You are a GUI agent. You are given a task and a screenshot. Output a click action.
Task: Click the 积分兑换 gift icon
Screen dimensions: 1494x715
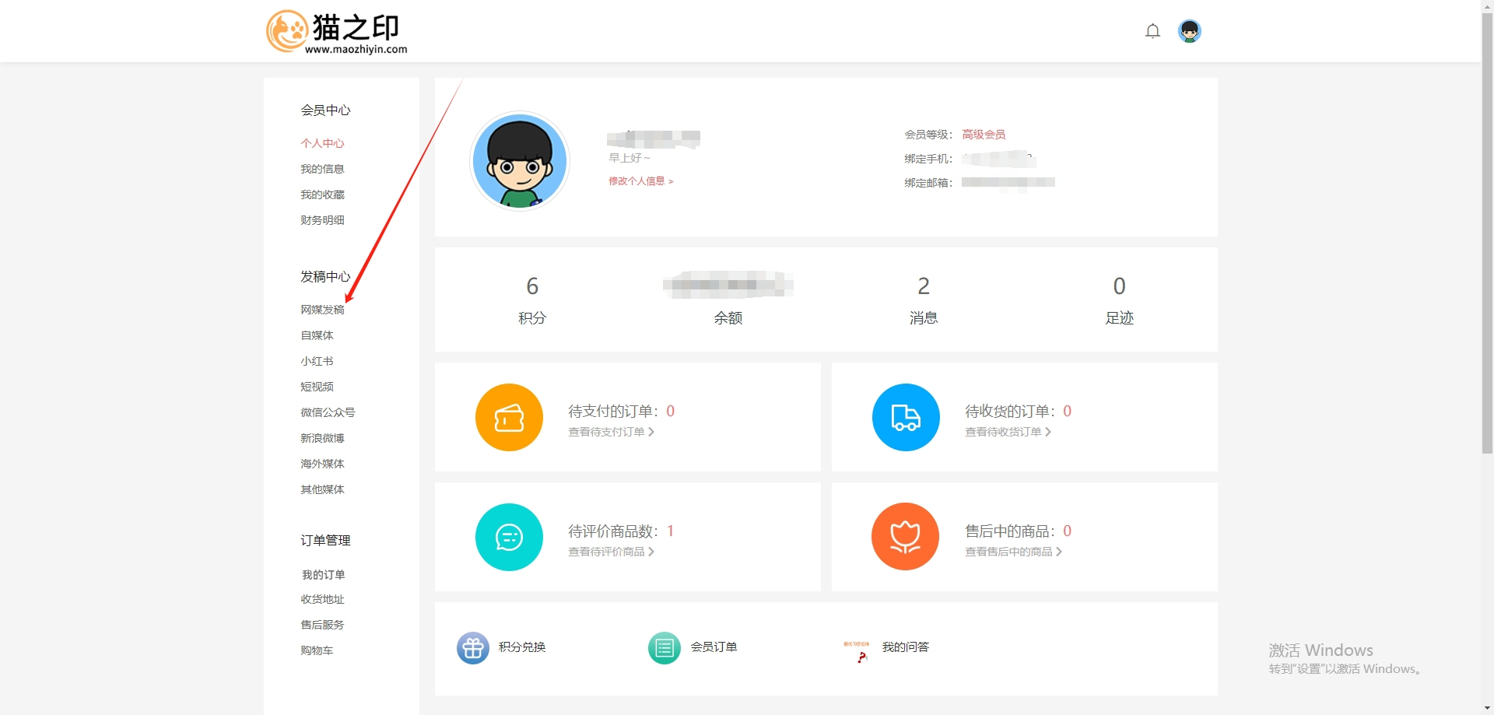(x=472, y=647)
